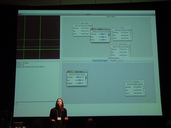This screenshot has width=171, height=128.
Task: Adjust Volume slider in the active Pulse window
Action: (103, 34)
